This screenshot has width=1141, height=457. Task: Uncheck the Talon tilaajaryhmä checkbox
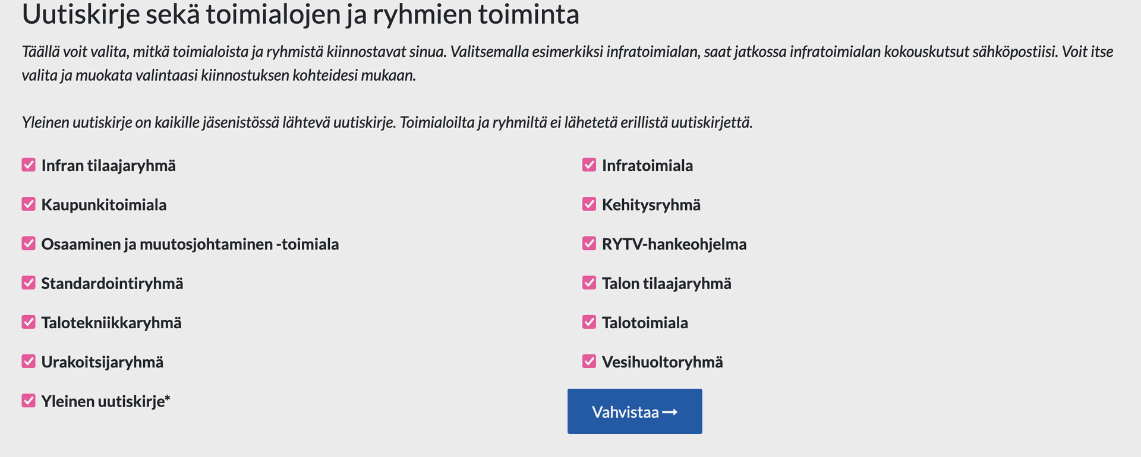589,283
